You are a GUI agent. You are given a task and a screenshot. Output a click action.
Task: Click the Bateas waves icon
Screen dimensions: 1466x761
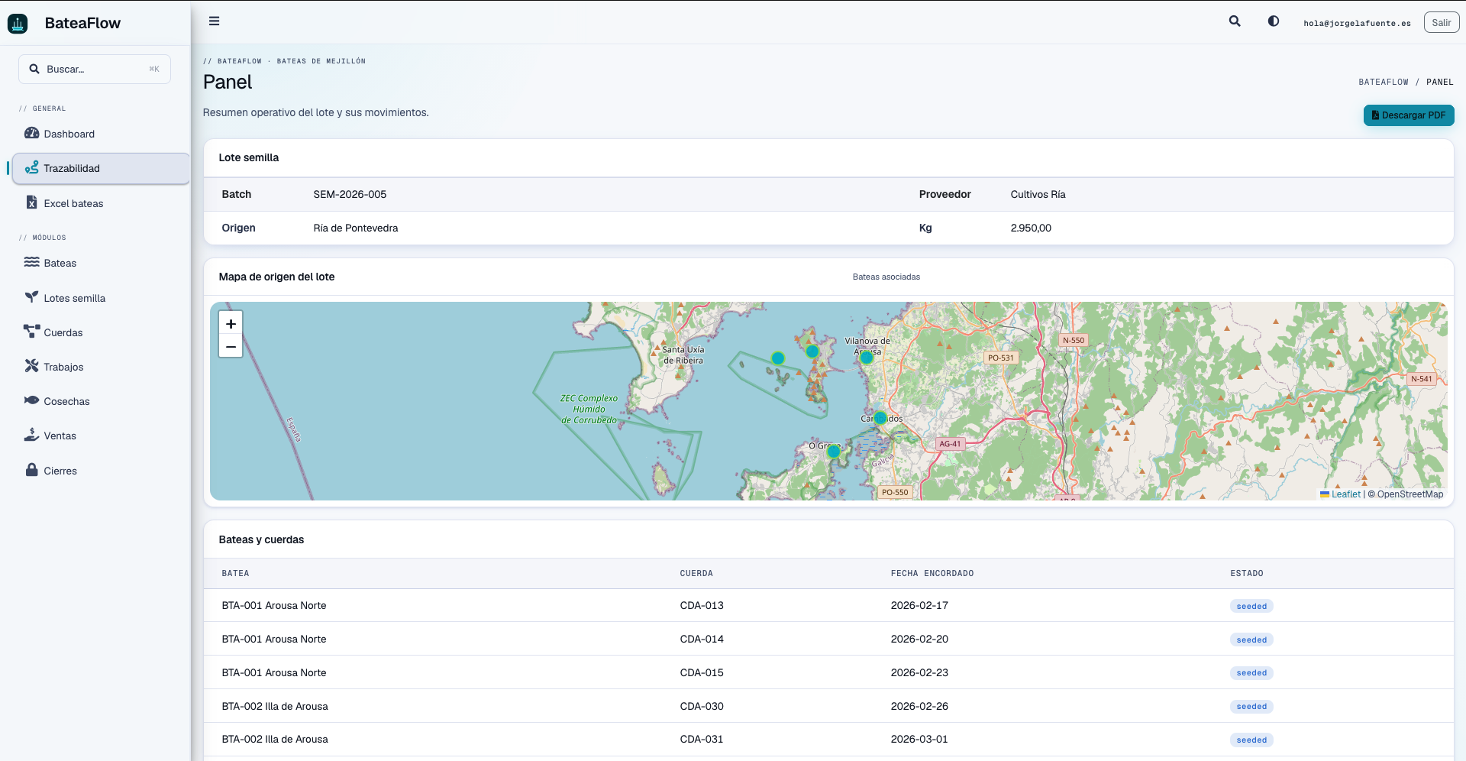coord(31,262)
